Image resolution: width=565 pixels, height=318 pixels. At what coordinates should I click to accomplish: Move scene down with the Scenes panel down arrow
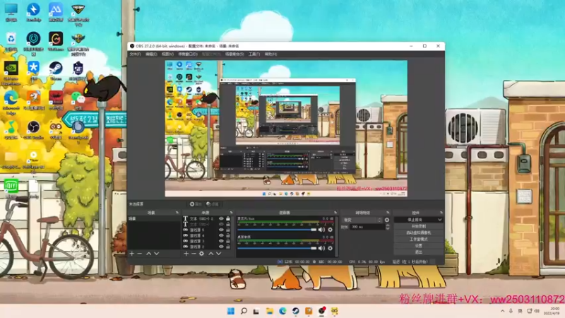point(157,254)
